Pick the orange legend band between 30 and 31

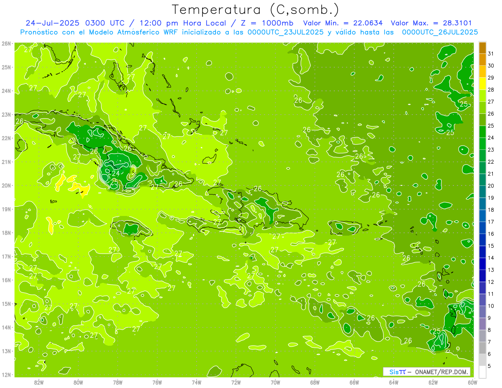[x=482, y=60]
